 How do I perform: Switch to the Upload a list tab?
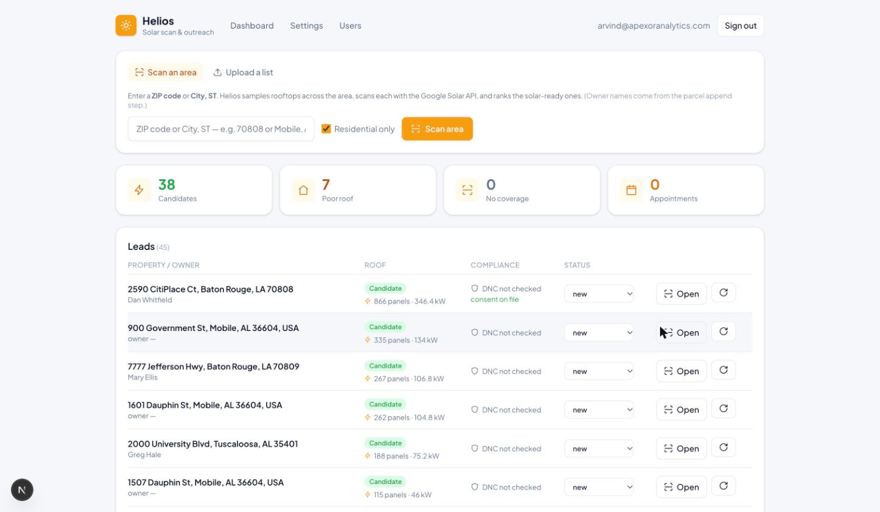point(243,72)
